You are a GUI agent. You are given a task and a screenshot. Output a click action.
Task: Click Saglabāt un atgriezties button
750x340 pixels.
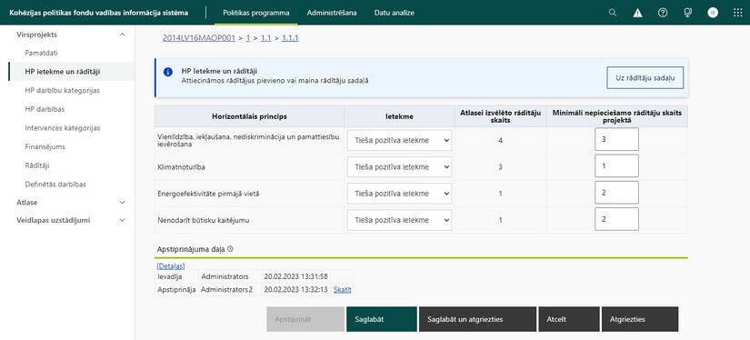coord(477,319)
